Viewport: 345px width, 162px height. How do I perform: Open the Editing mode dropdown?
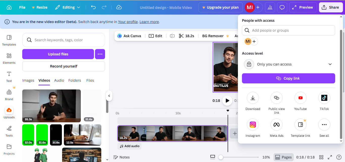tap(67, 7)
